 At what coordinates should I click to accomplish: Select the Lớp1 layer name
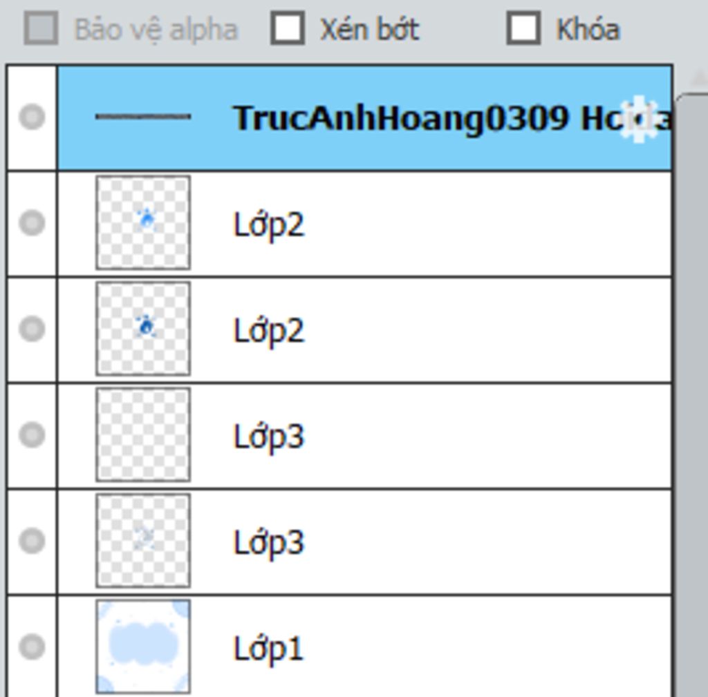[x=268, y=649]
